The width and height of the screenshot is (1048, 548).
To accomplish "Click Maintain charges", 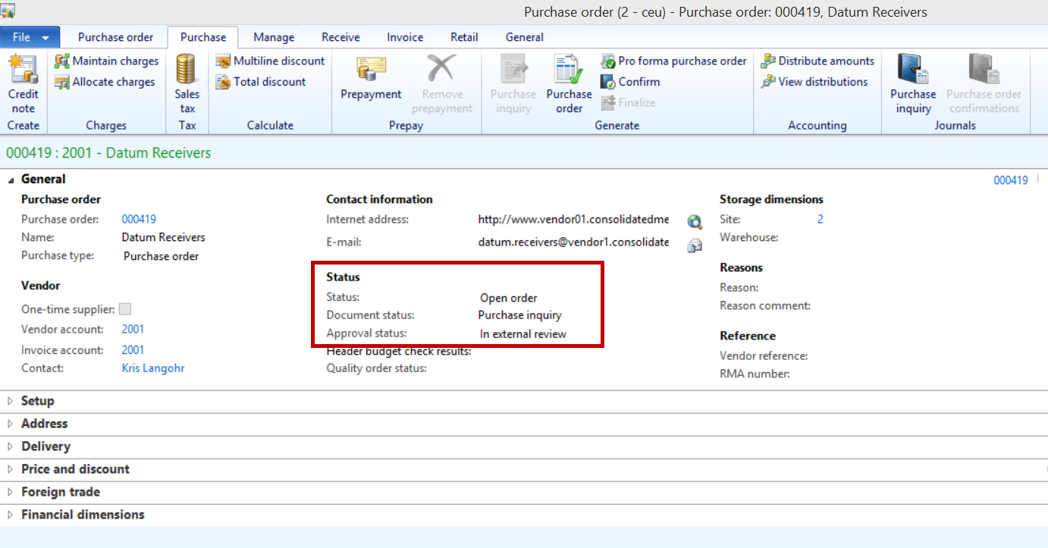I will tap(107, 61).
